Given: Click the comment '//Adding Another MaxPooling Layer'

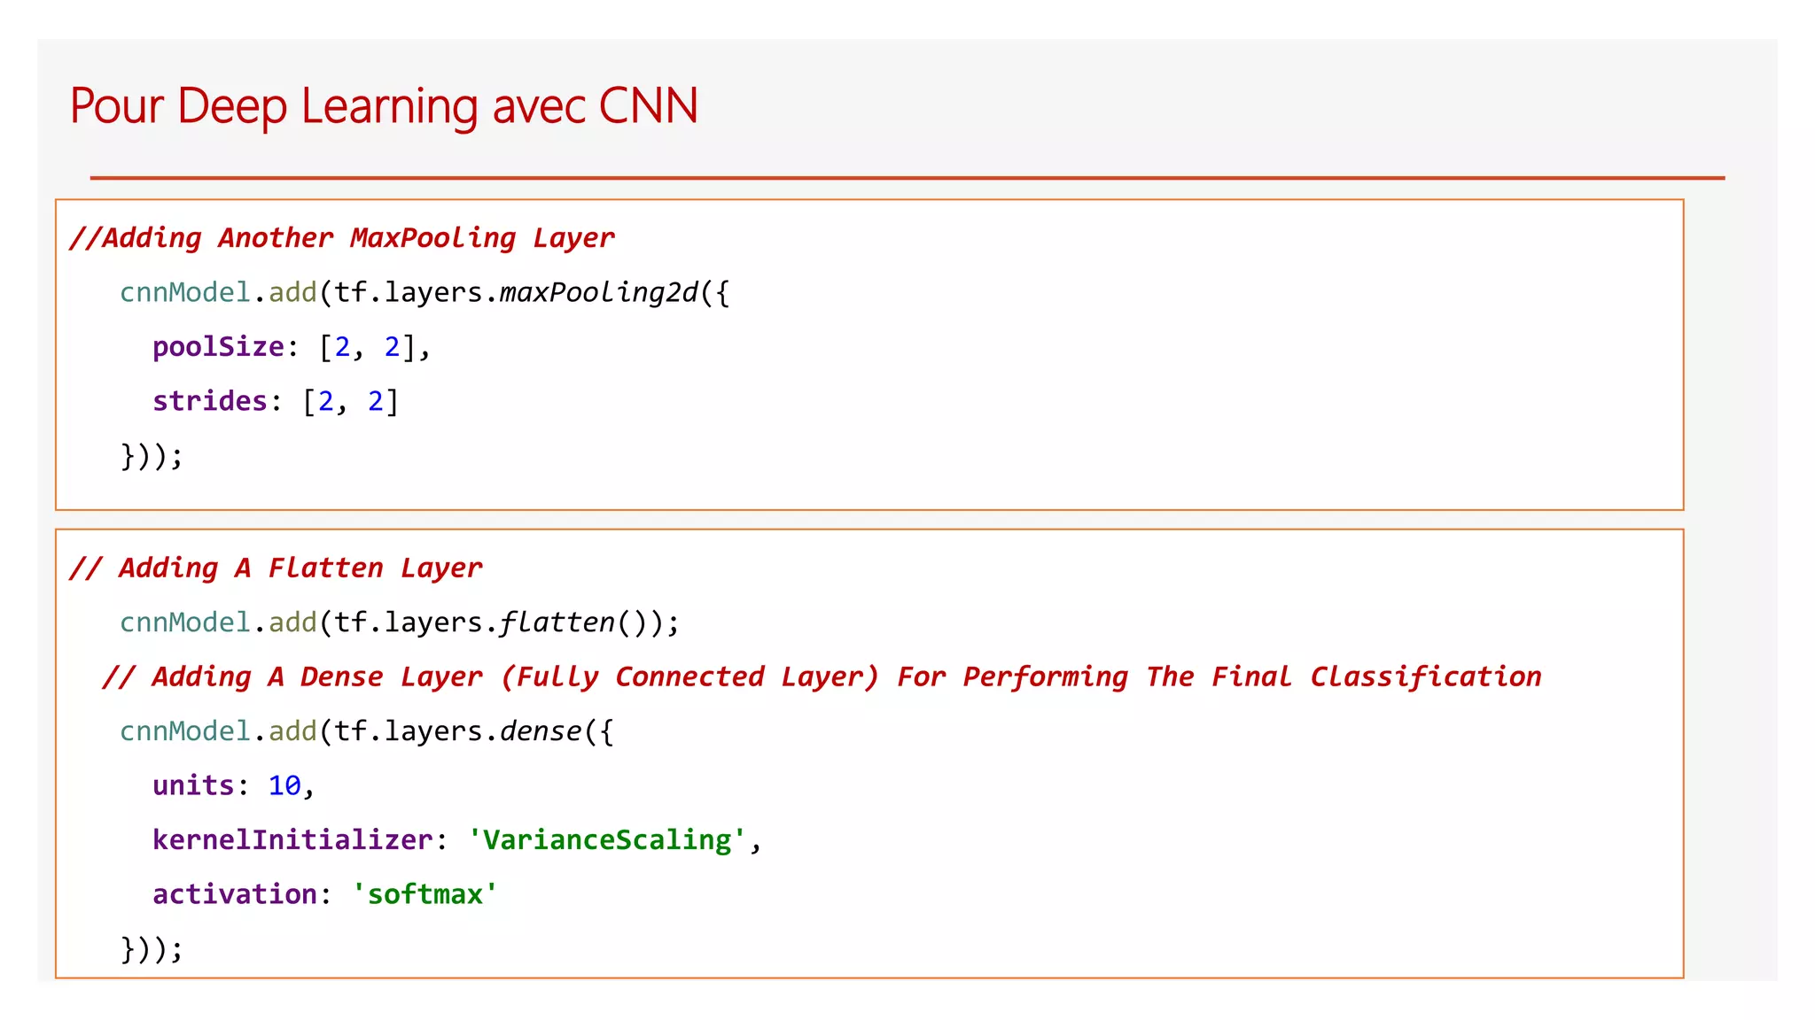Looking at the screenshot, I should [x=341, y=238].
